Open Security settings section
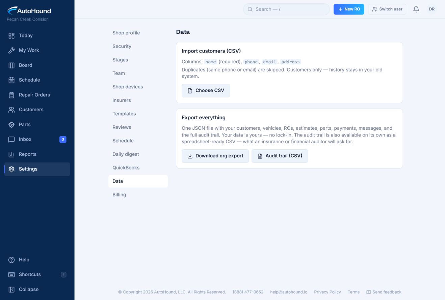This screenshot has width=445, height=300. [x=138, y=47]
